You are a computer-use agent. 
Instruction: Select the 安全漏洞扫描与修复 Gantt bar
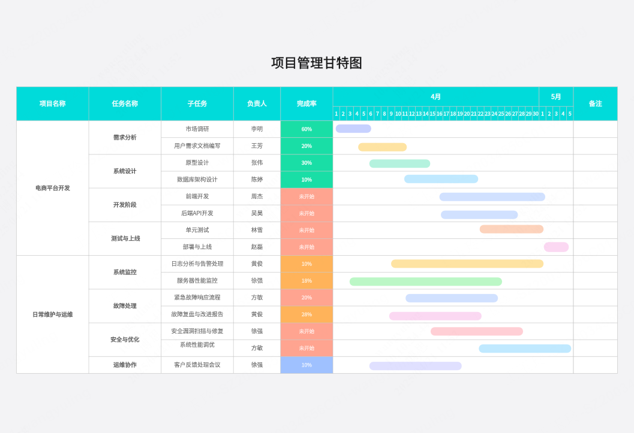[477, 331]
